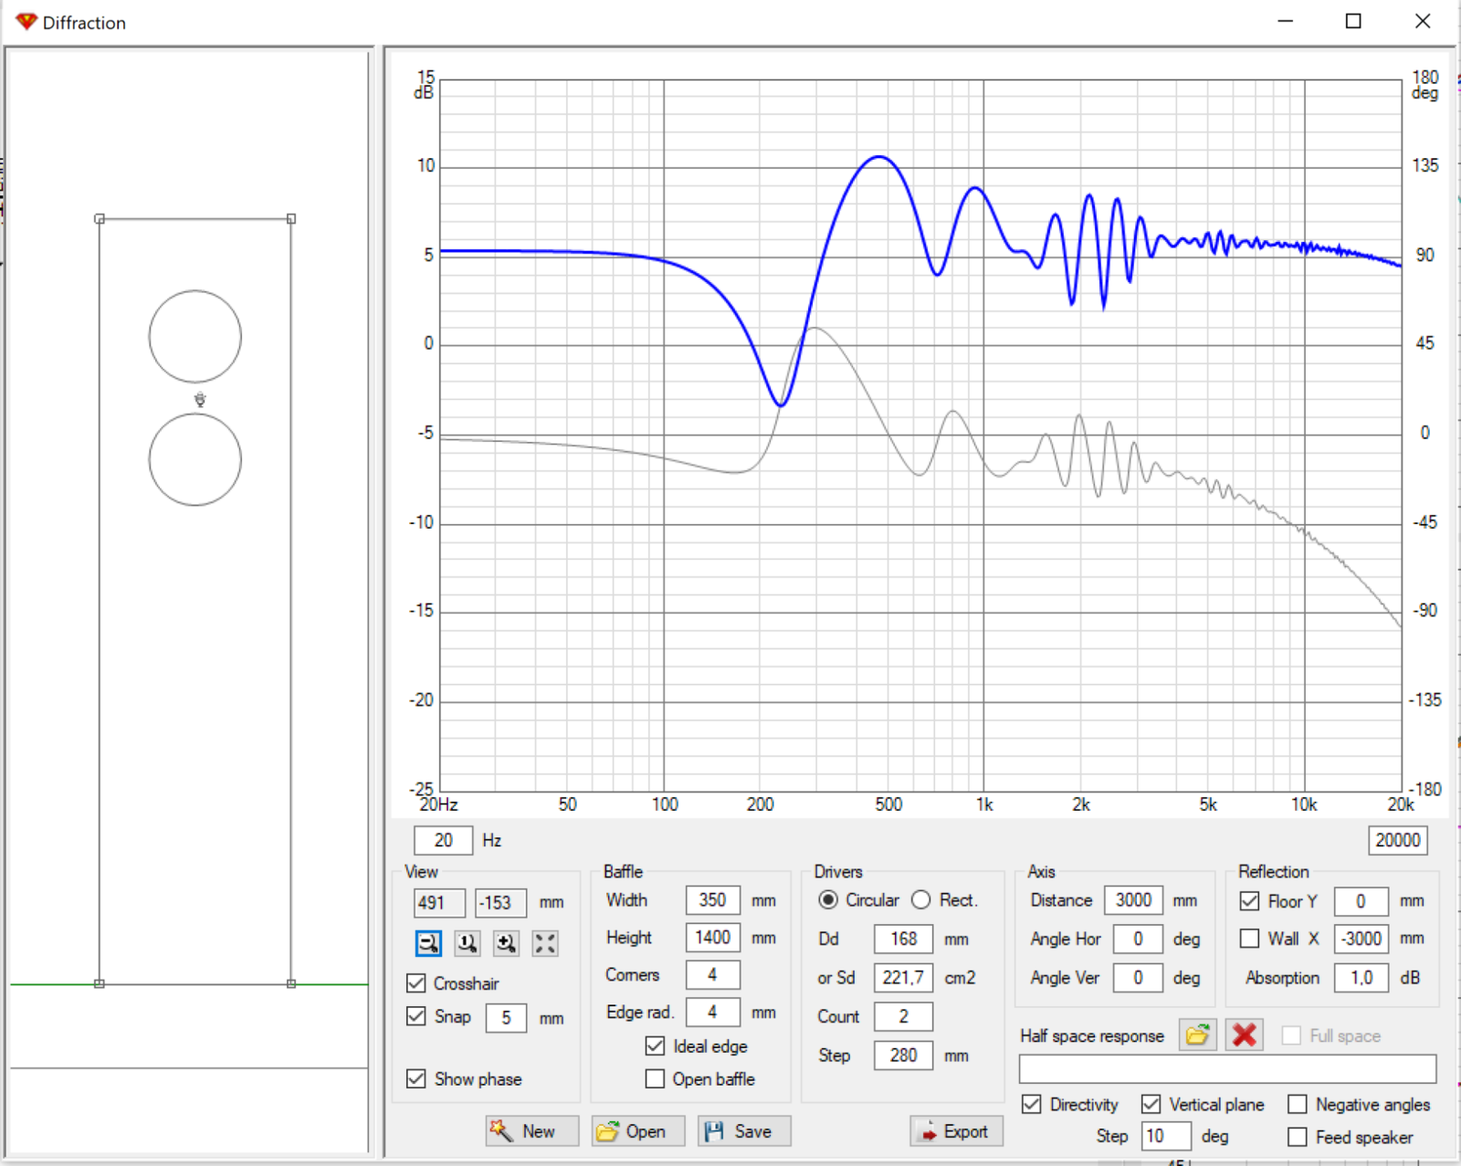1461x1166 pixels.
Task: Click the Diffraction app icon in title bar
Action: pyautogui.click(x=26, y=21)
